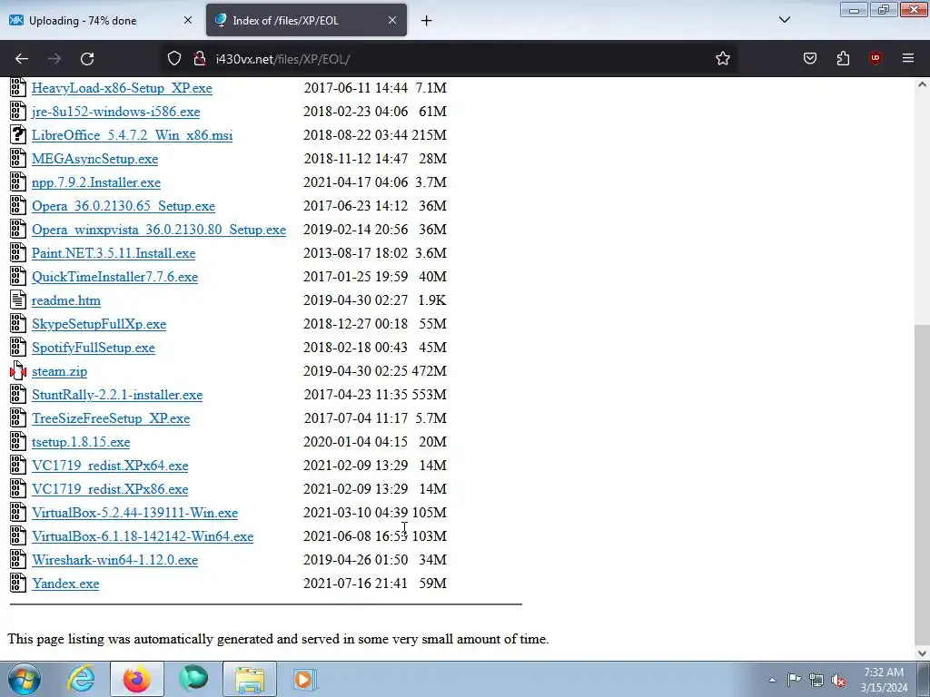This screenshot has height=697, width=930.
Task: Switch to the 'Uploading - 74% done' tab
Action: point(100,21)
